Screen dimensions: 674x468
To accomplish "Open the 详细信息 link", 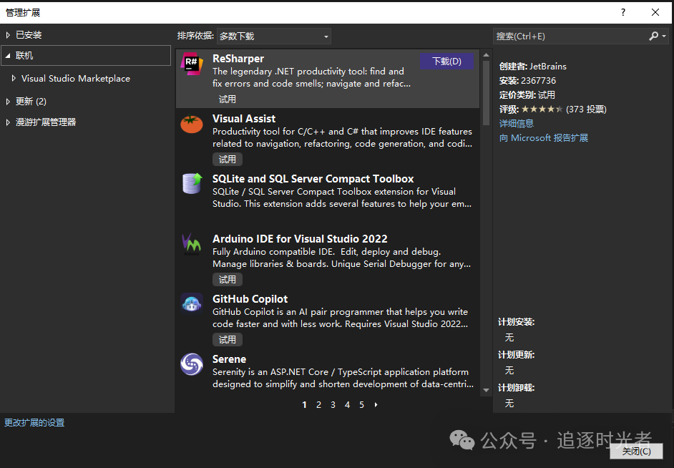I will 517,123.
